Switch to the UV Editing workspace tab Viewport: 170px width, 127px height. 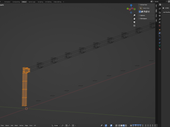click(48, 2)
